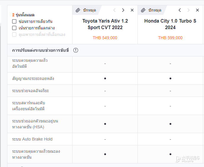Pin the Honda City column via ปักหมุด
Screen dimensions: 204x167
coord(155,10)
